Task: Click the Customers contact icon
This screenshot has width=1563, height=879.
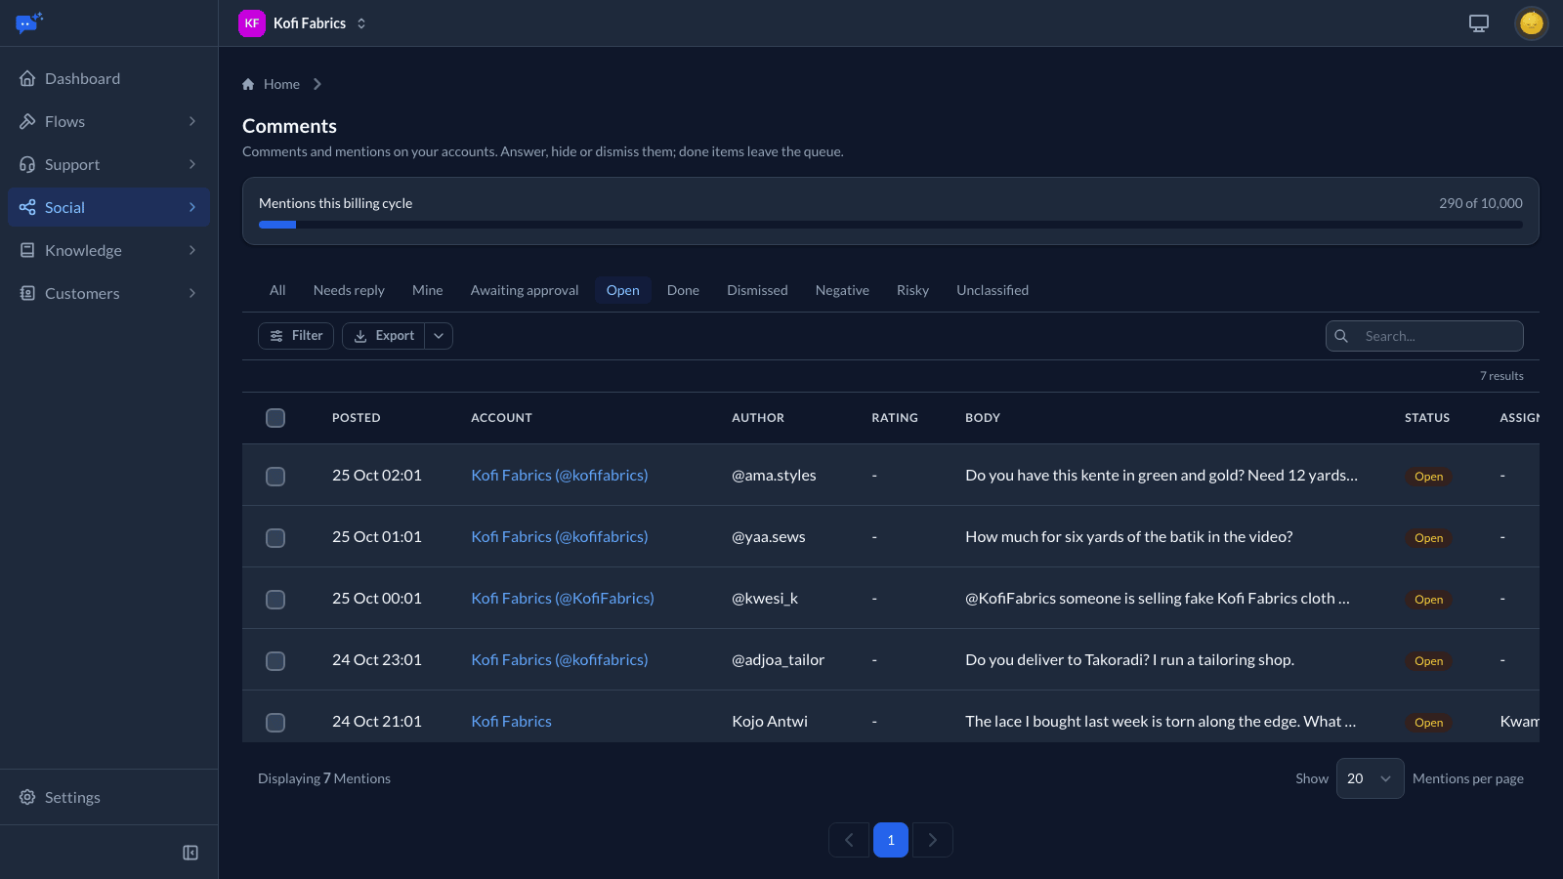Action: click(27, 293)
